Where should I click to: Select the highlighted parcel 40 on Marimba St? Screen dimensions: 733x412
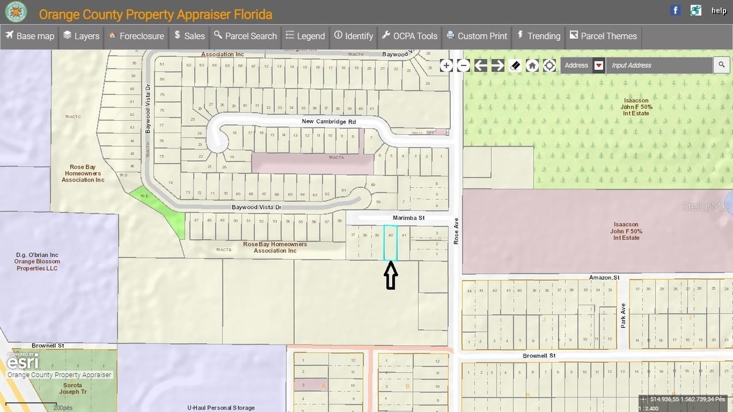(x=391, y=243)
